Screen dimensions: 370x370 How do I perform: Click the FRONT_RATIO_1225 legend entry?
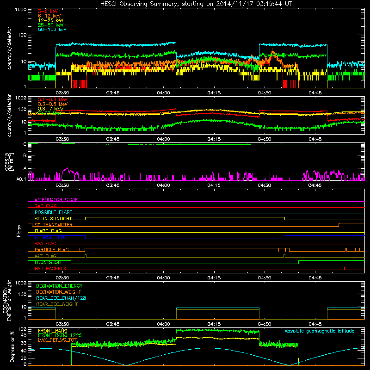point(60,335)
